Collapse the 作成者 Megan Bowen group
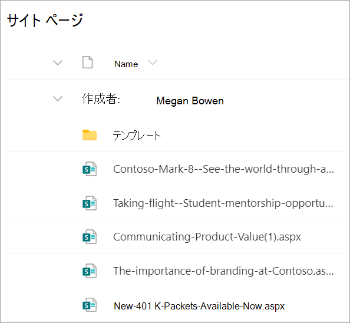 [58, 98]
